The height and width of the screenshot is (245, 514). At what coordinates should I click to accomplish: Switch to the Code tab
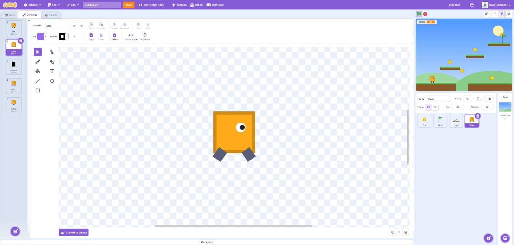pos(10,15)
